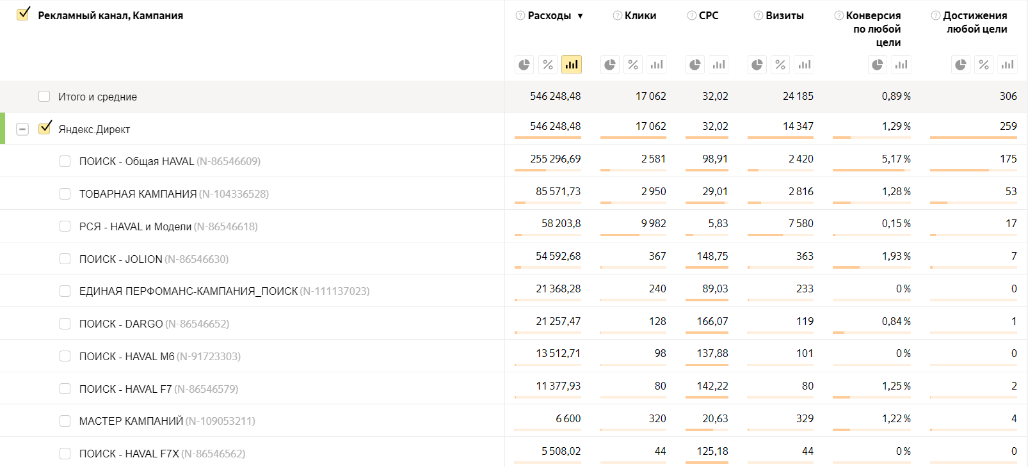This screenshot has height=467, width=1028.
Task: Check the ПОИСК - HAVAL M6 row
Action: point(65,356)
